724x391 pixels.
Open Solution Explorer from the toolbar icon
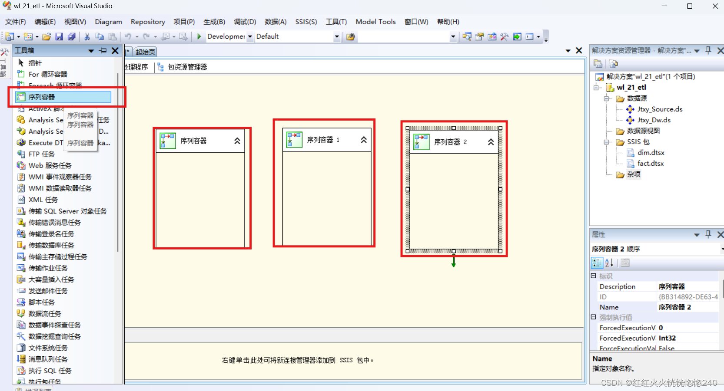point(467,37)
